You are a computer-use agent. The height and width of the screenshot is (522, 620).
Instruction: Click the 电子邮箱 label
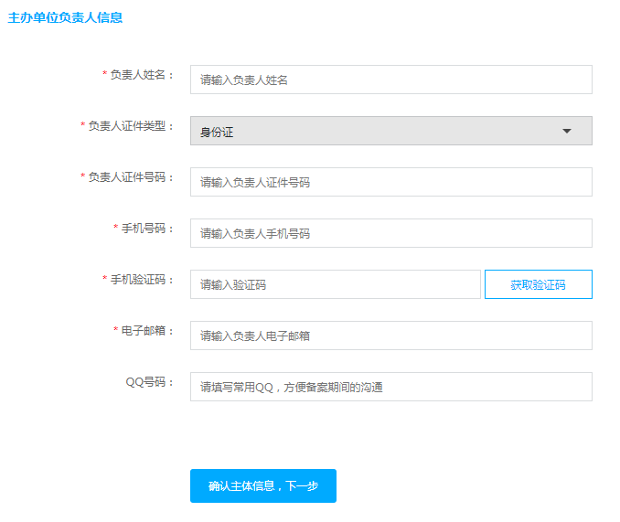(147, 331)
